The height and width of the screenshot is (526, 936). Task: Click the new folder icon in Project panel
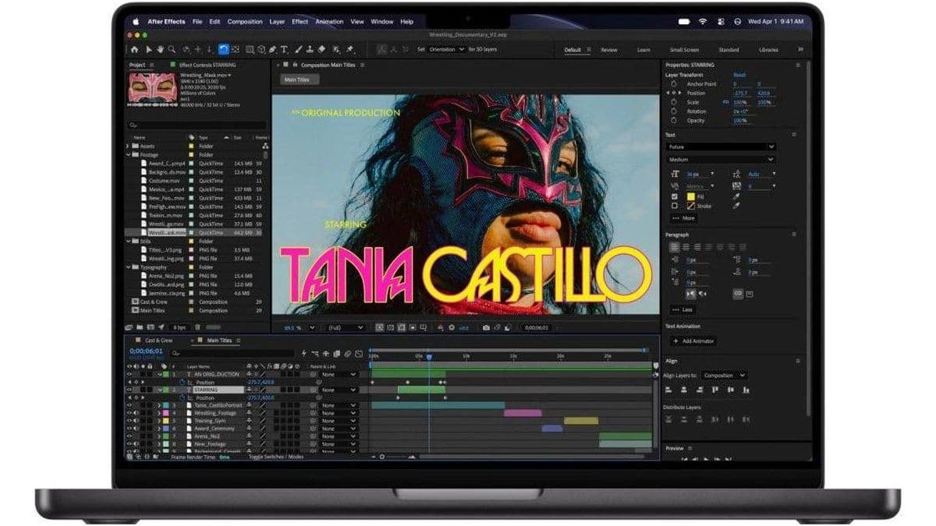pos(139,327)
